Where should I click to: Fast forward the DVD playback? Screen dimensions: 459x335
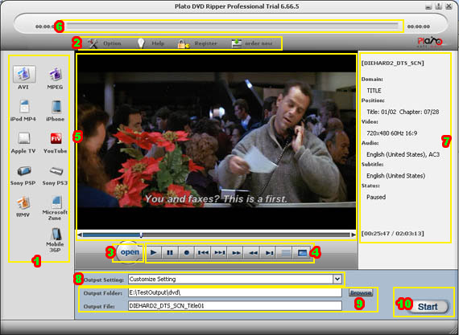[236, 253]
